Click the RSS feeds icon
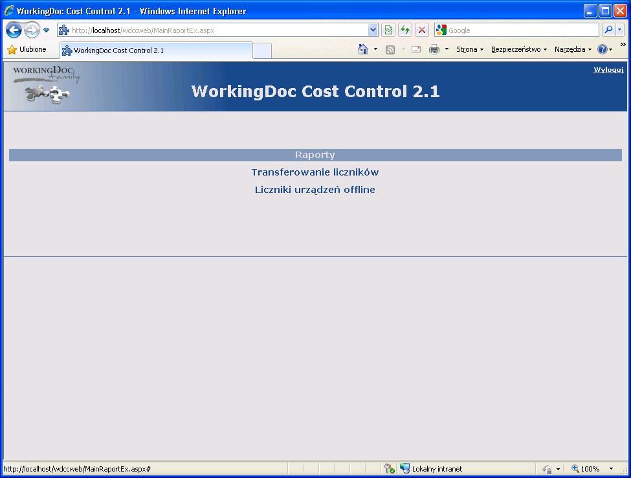 390,49
